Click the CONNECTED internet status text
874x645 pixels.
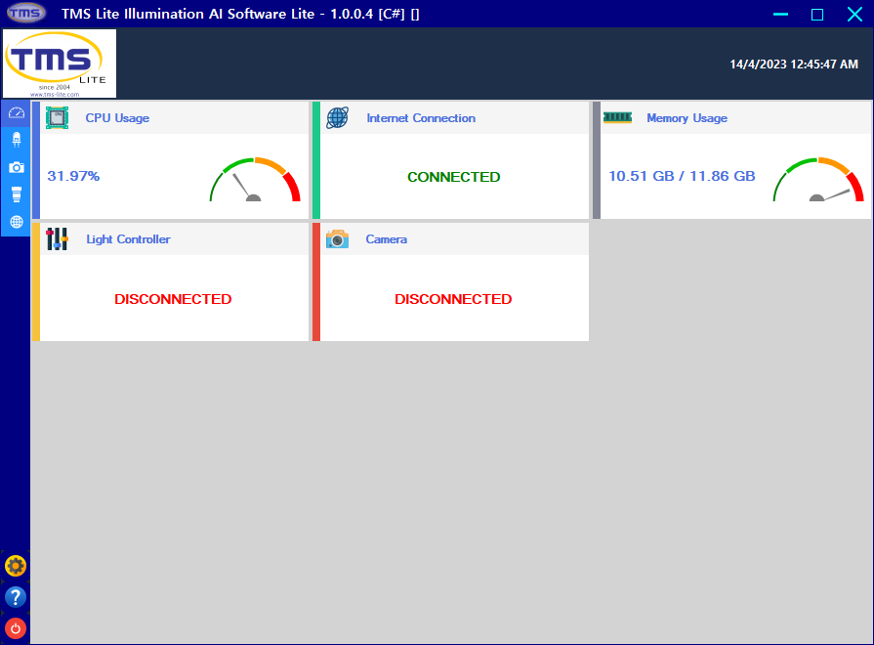click(453, 177)
